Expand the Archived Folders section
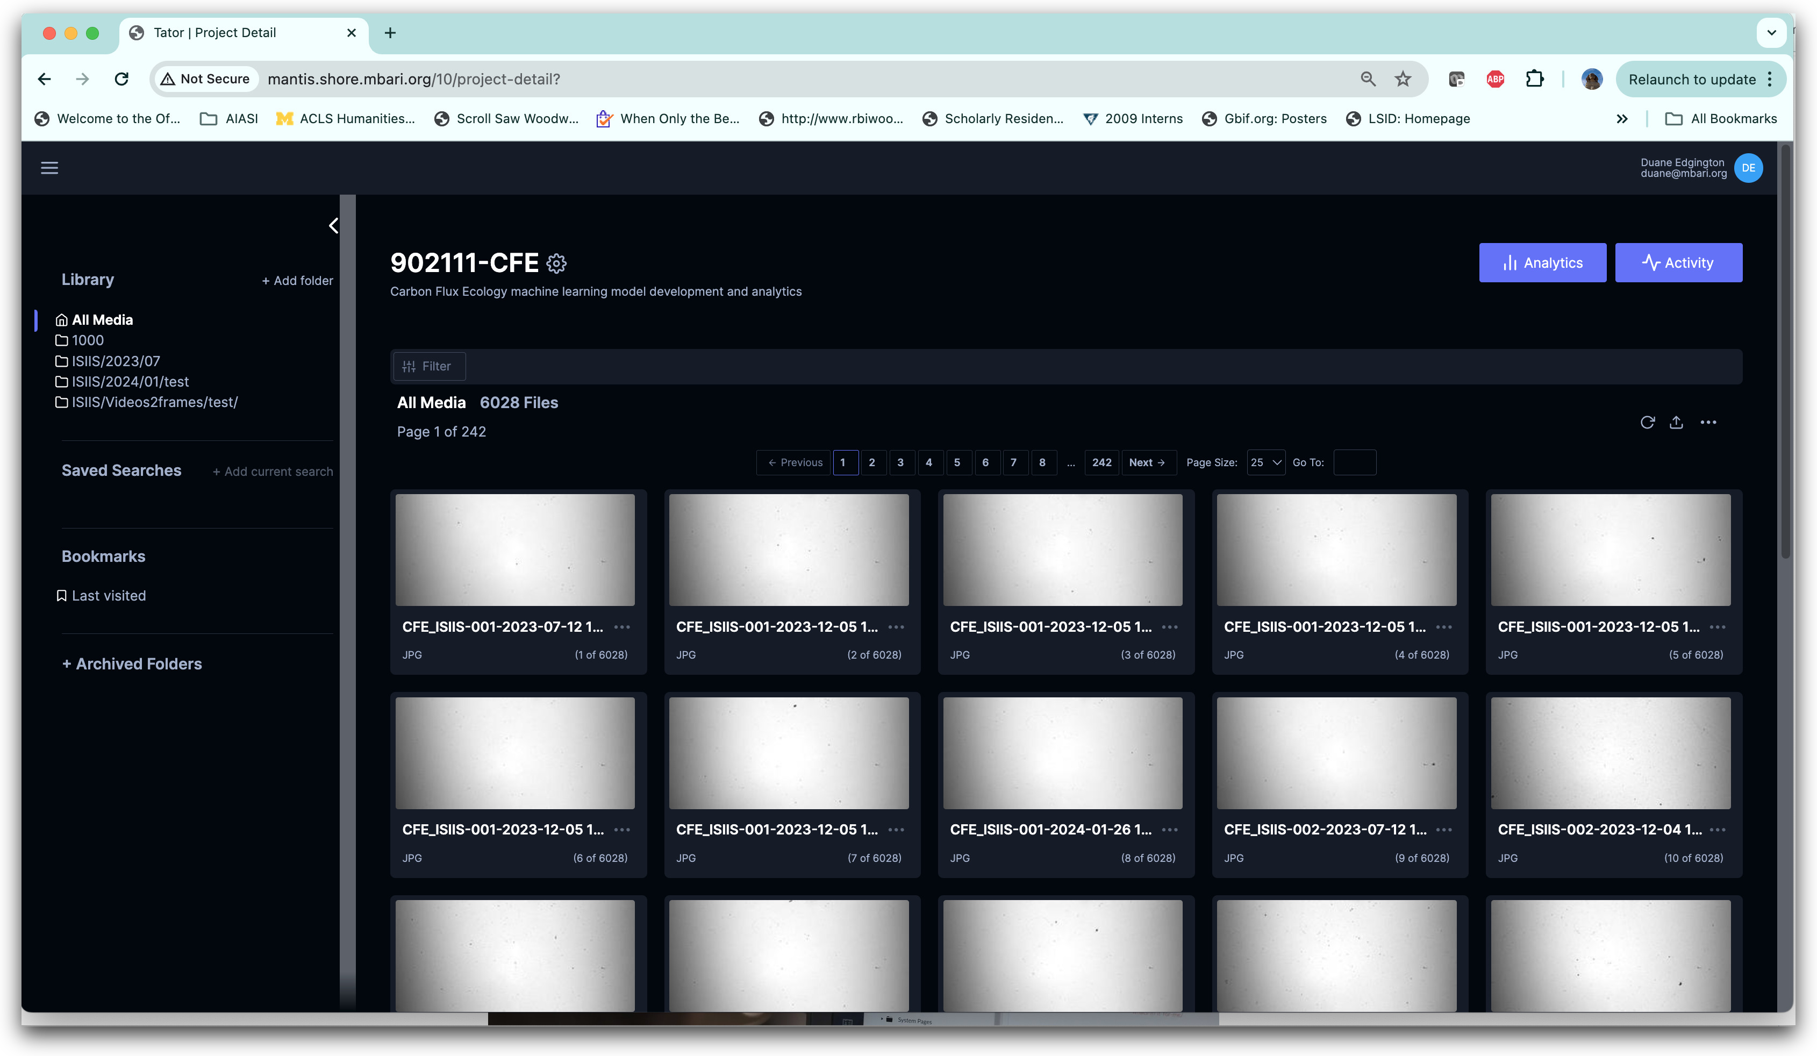Image resolution: width=1817 pixels, height=1056 pixels. 132,663
